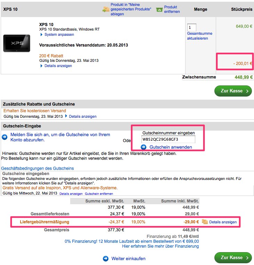
Task: Open the financing information link
Action: tap(160, 246)
